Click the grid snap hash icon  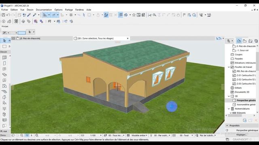point(71,15)
